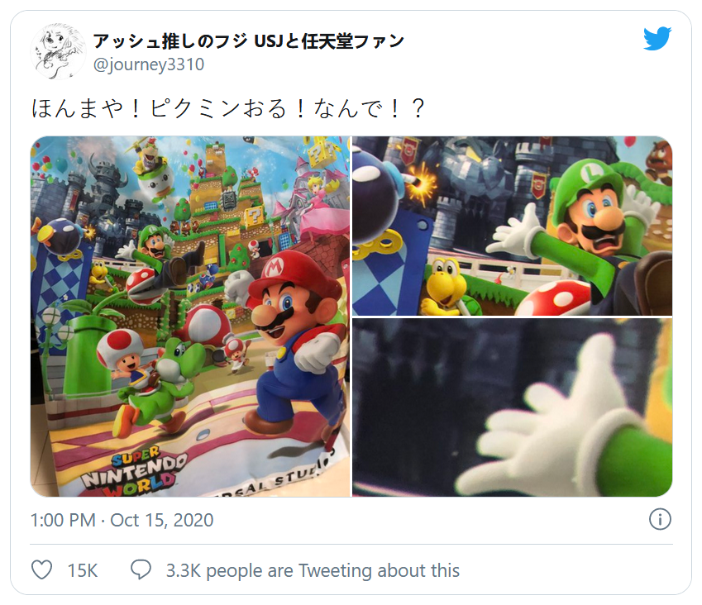Click the Super Nintendo World logo in poster
This screenshot has height=605, width=702.
pyautogui.click(x=133, y=473)
